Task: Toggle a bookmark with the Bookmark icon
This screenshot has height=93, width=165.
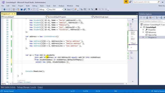Action: coord(96,9)
